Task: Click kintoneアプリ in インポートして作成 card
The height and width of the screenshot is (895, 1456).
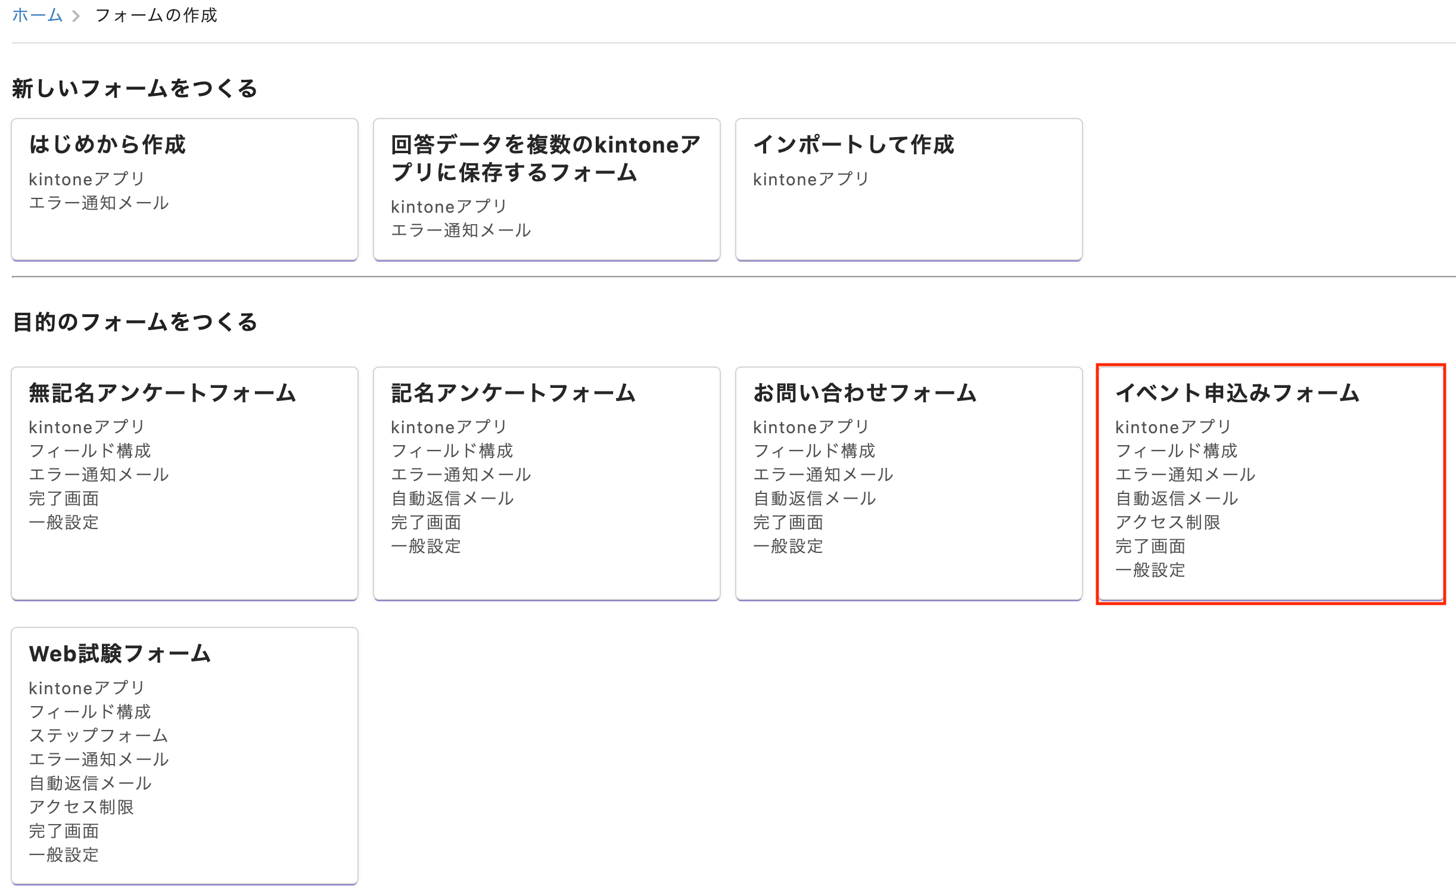Action: click(x=811, y=179)
